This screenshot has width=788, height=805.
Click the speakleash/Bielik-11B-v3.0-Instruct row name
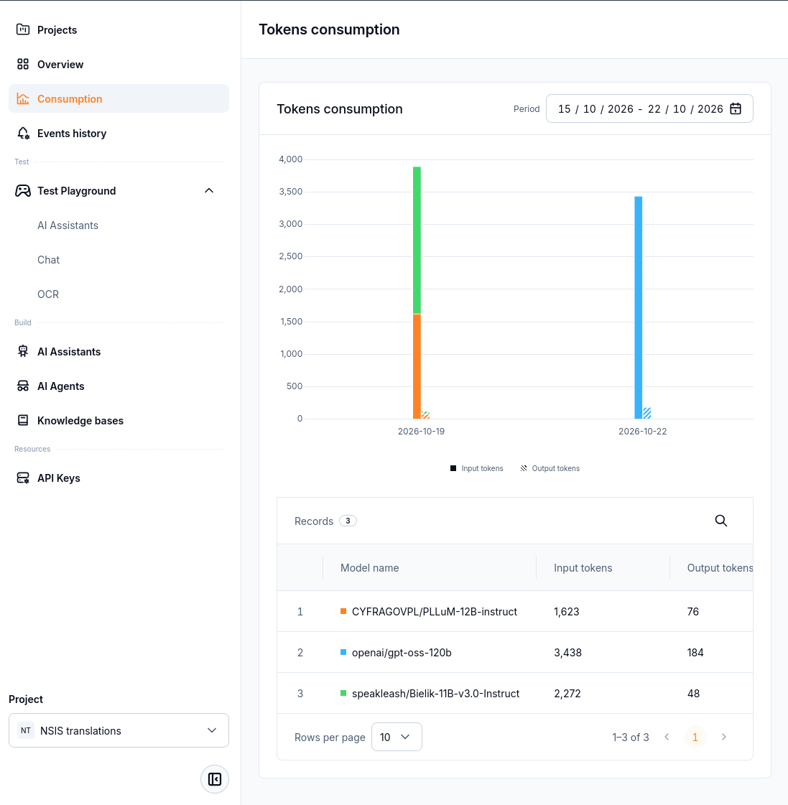coord(435,694)
